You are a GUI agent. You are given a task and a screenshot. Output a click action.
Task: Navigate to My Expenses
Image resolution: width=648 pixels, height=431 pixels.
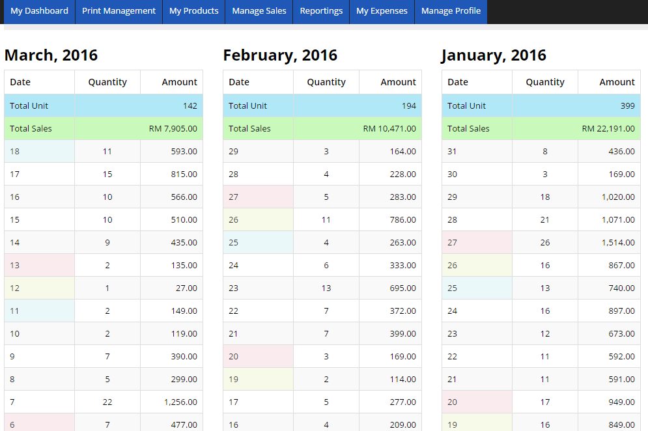(382, 11)
